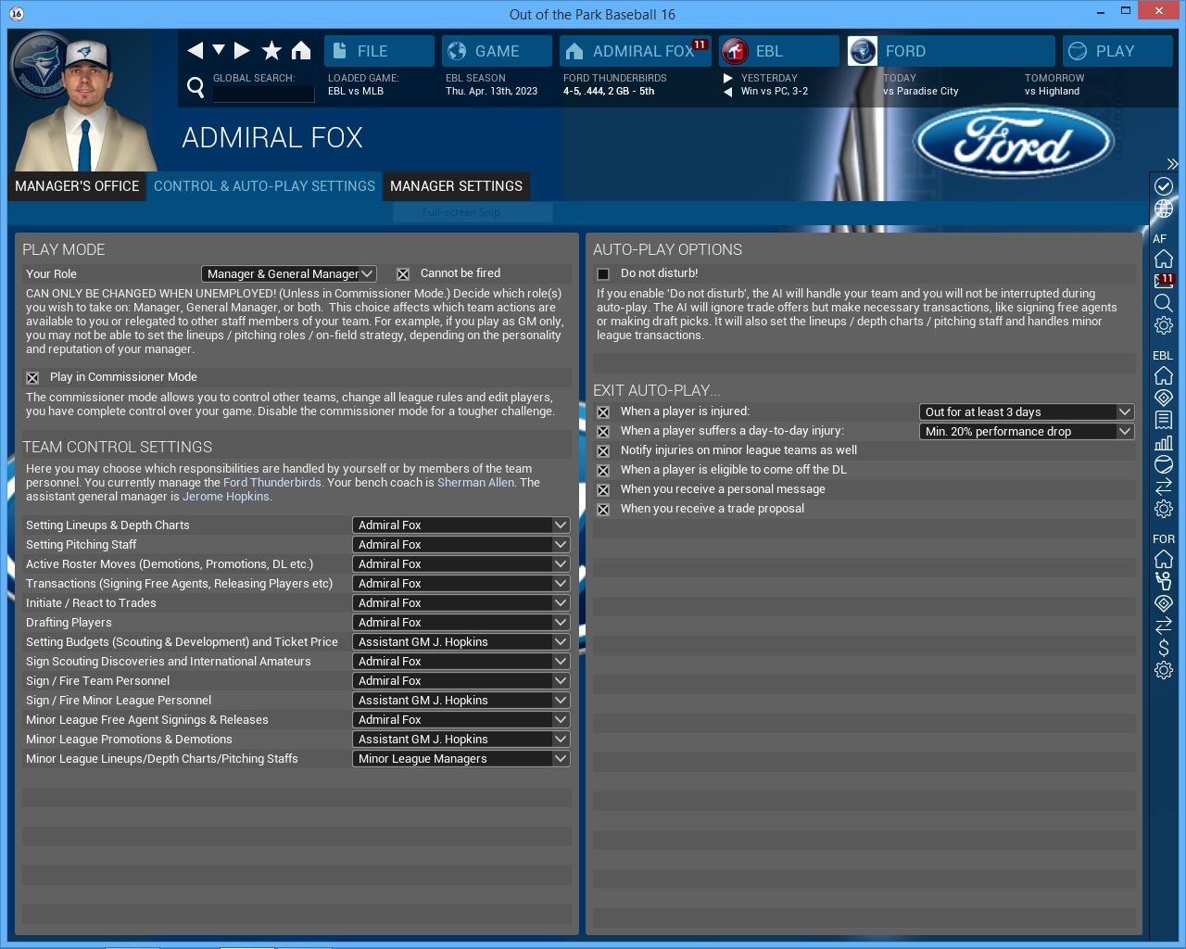
Task: Click the favorites star icon
Action: 271,50
